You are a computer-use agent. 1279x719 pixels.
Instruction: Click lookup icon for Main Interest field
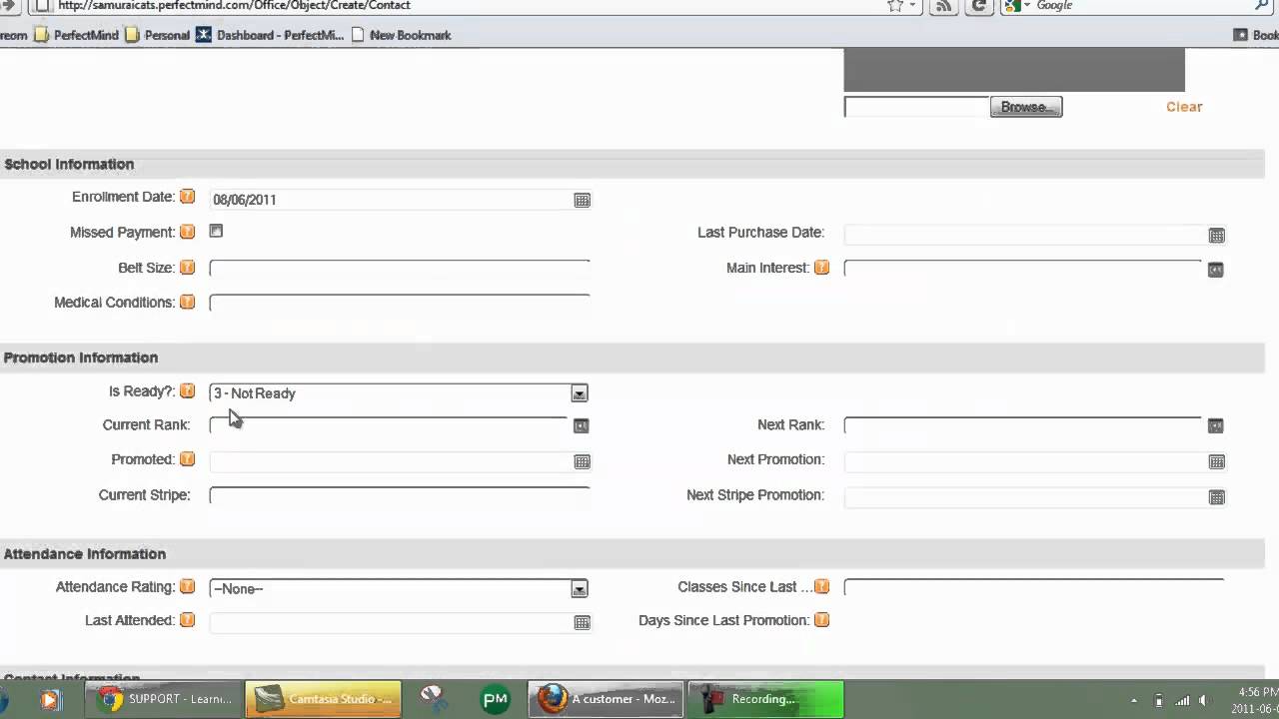pyautogui.click(x=1215, y=270)
